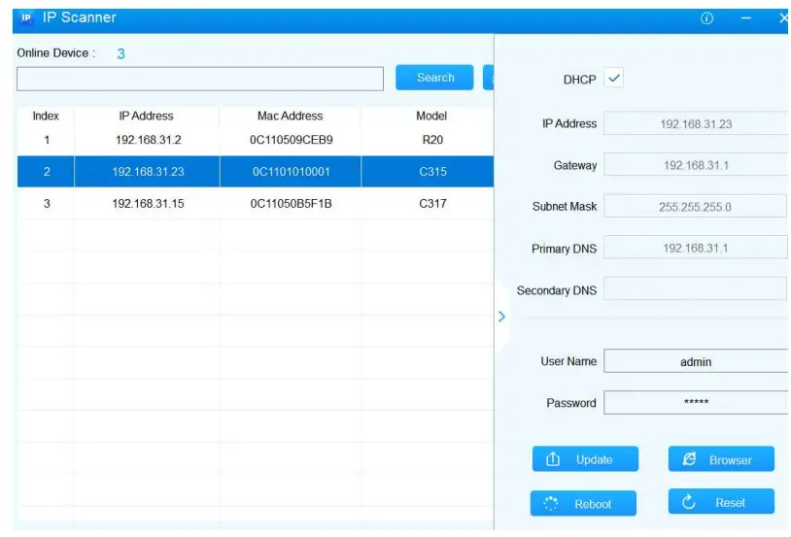
Task: Click the Update button
Action: pyautogui.click(x=585, y=459)
